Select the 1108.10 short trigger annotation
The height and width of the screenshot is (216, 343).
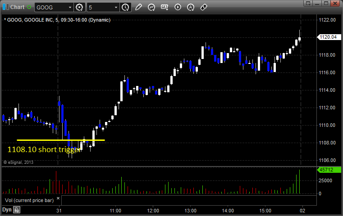pos(45,149)
